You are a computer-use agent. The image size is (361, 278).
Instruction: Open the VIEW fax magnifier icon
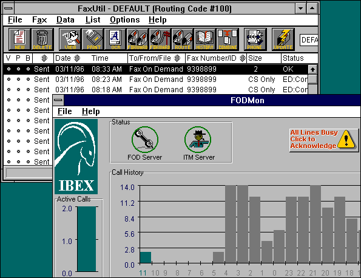point(70,39)
